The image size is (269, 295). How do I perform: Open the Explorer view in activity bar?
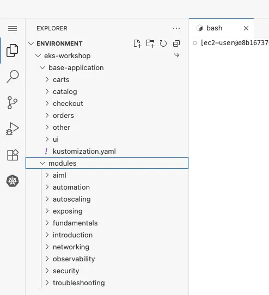pos(13,51)
